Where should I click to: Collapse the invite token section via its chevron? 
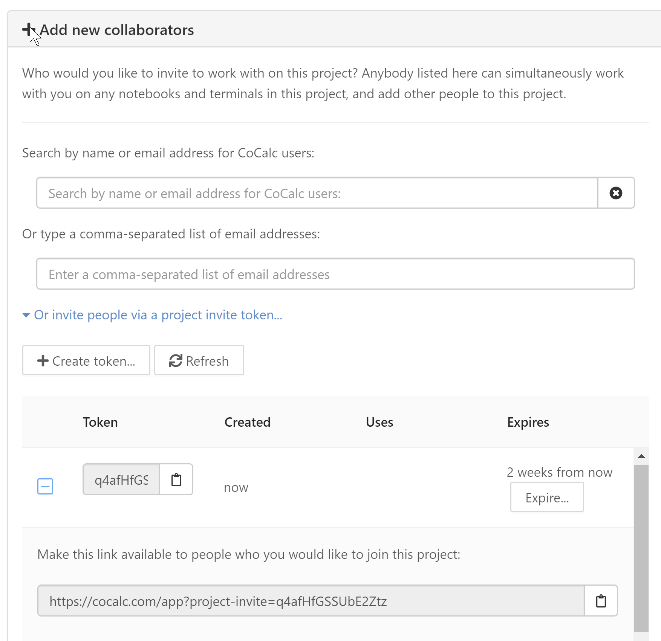pos(26,315)
